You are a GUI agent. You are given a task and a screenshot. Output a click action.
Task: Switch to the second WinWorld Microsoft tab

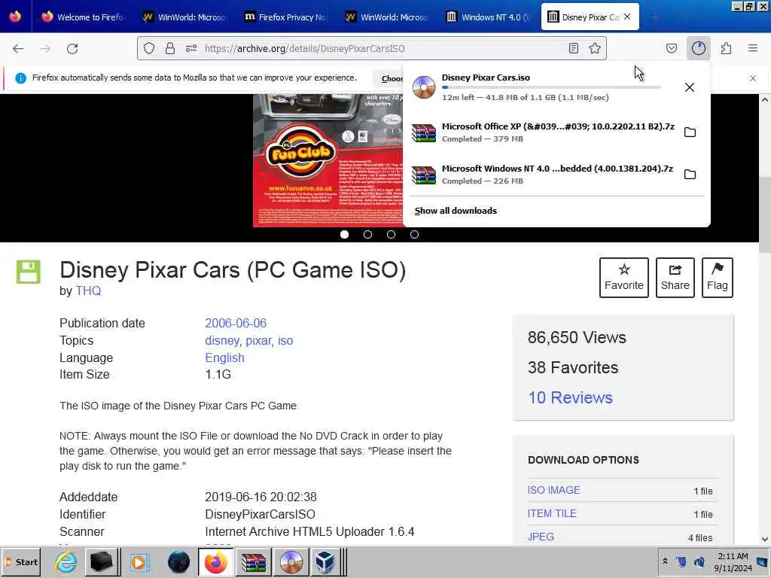pyautogui.click(x=386, y=17)
